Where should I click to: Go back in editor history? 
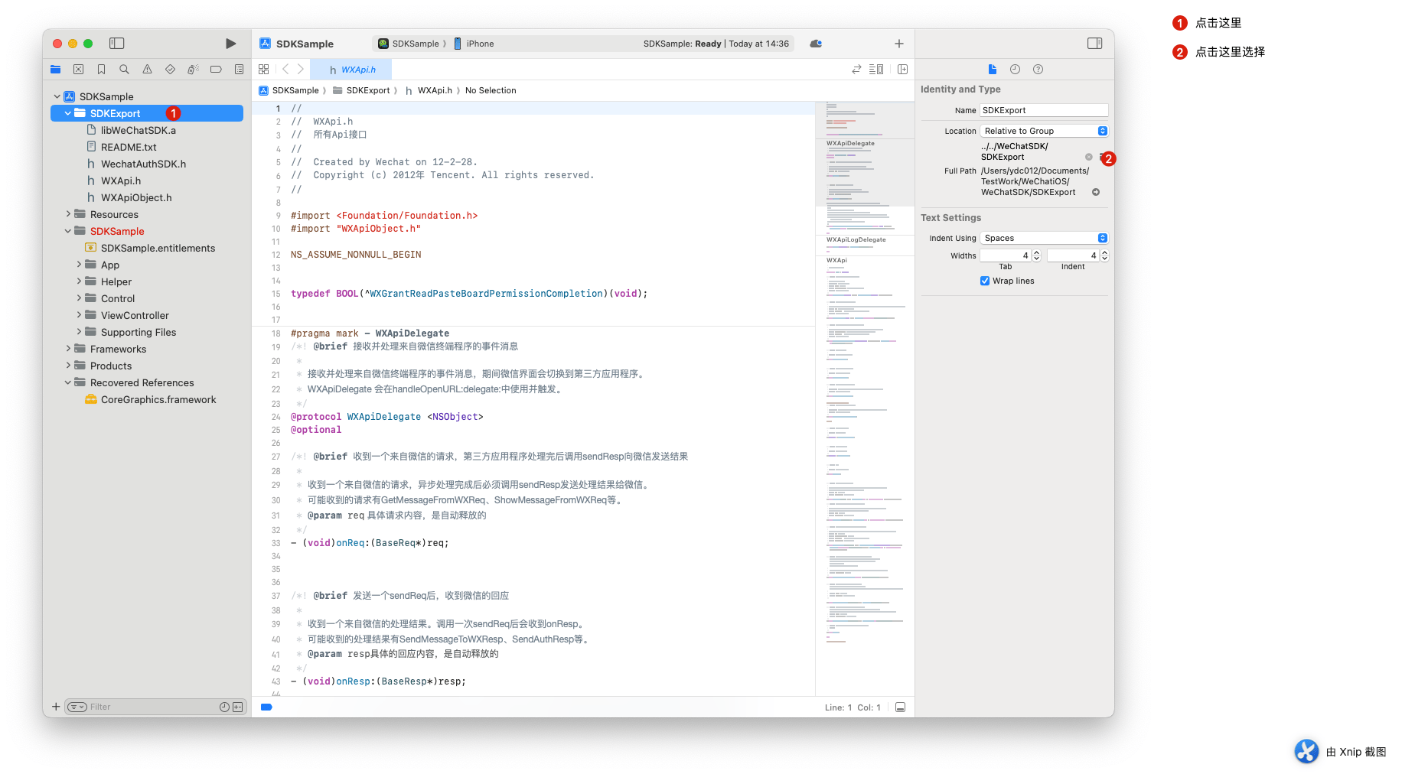click(285, 70)
